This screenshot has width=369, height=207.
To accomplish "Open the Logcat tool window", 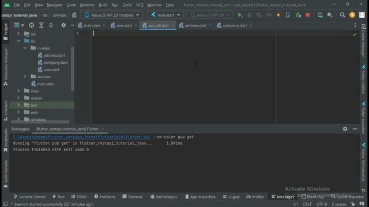I will coord(231,197).
